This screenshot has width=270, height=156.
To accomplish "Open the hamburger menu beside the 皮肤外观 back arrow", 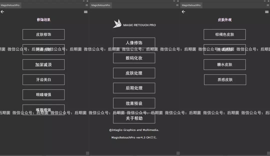I will pos(267,12).
